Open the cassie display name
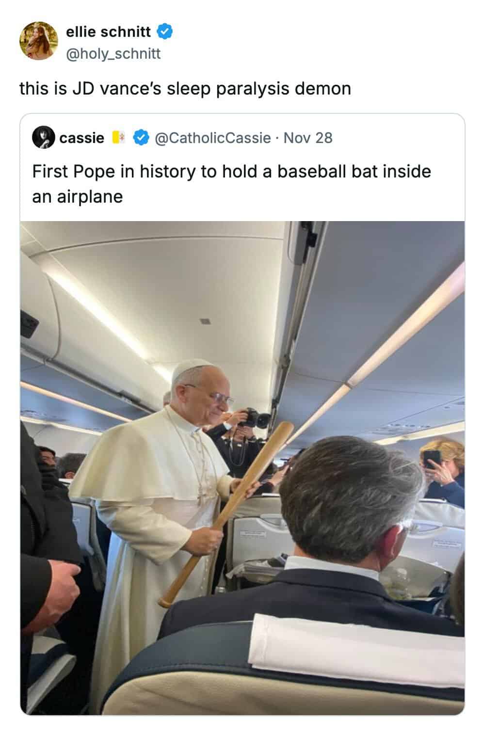Screen dimensions: 483x735 coord(81,138)
